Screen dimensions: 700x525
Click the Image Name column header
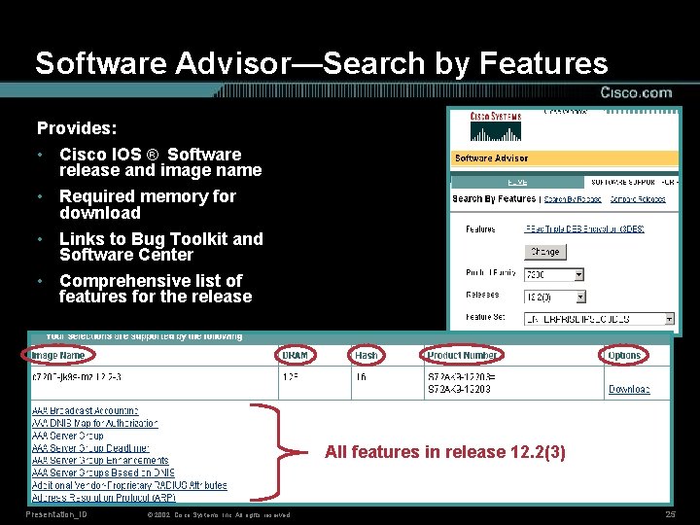(x=57, y=356)
